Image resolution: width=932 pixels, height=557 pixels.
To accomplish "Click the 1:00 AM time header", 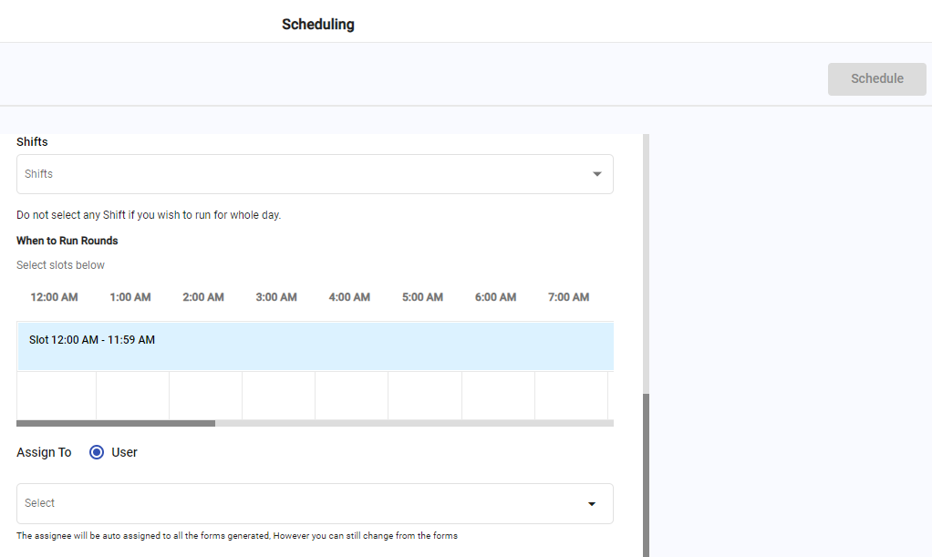I will [x=130, y=297].
